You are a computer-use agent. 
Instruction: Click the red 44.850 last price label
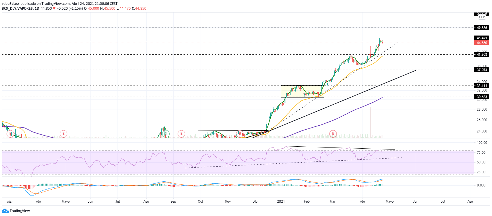click(481, 43)
